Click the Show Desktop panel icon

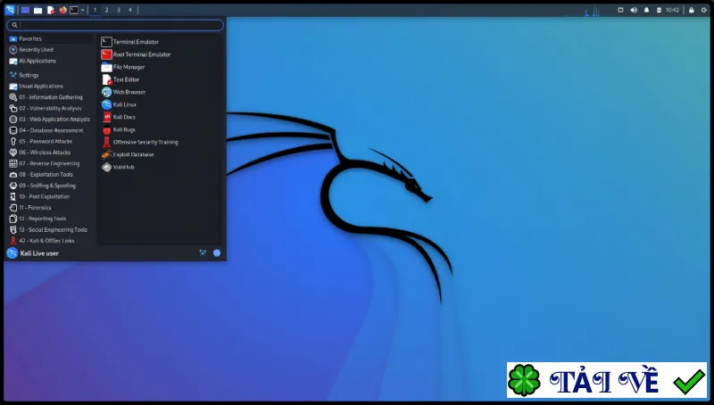pyautogui.click(x=26, y=10)
